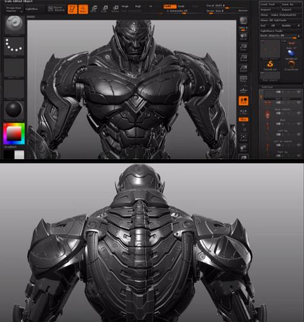Enable the Rgb paint mode

(138, 6)
